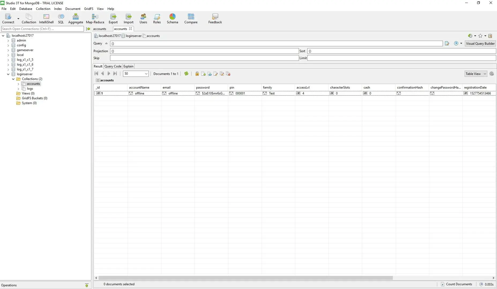The height and width of the screenshot is (289, 497).
Task: Open the Connect manager toolbar button
Action: pos(8,19)
